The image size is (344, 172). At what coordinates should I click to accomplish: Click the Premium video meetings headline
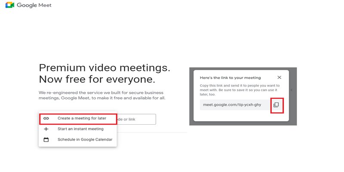click(104, 74)
